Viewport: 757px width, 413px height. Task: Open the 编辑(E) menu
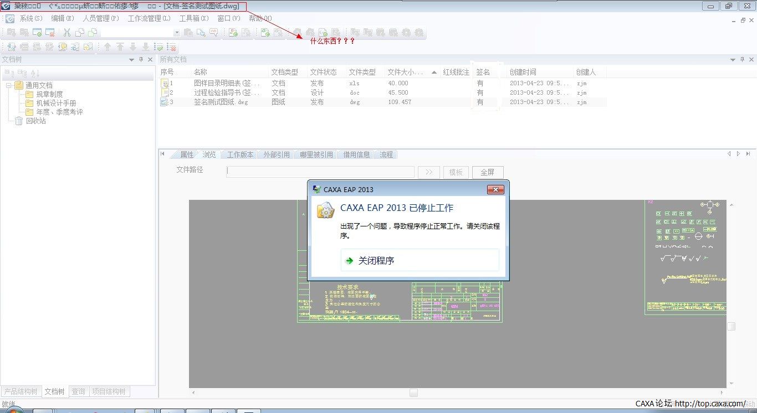coord(63,18)
